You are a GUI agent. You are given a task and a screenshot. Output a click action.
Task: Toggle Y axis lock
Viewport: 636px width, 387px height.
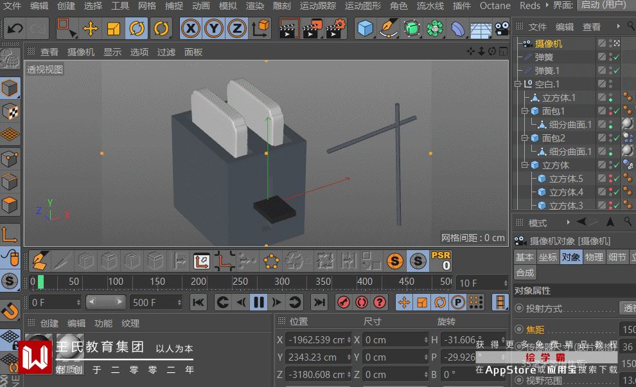point(214,28)
